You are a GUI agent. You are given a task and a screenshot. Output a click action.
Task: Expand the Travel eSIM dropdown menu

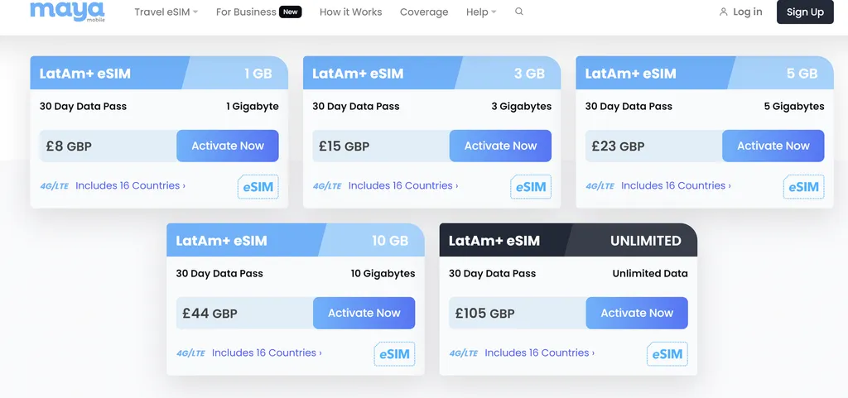click(x=166, y=12)
